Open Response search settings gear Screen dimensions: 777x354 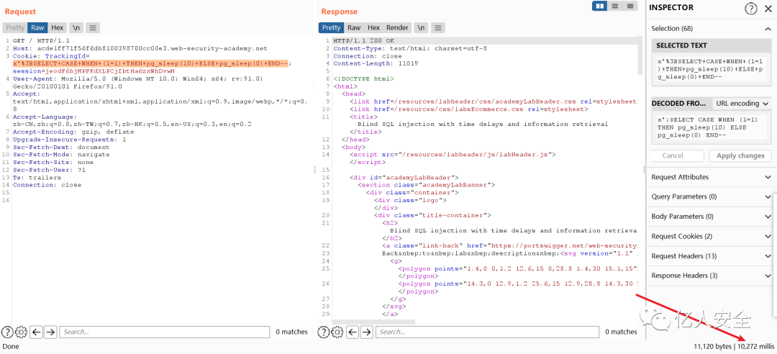337,332
